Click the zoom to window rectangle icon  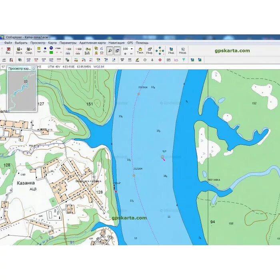pyautogui.click(x=59, y=60)
